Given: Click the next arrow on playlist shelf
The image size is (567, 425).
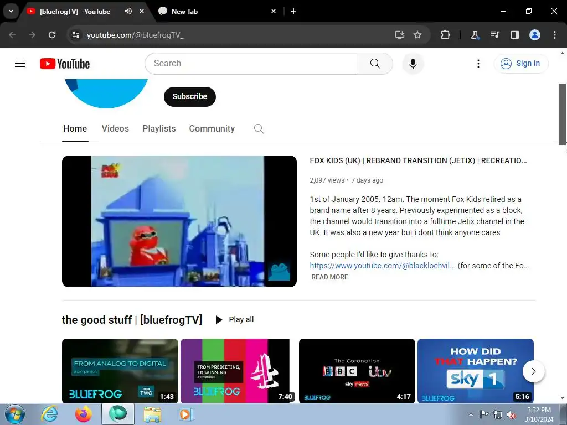Looking at the screenshot, I should point(533,371).
